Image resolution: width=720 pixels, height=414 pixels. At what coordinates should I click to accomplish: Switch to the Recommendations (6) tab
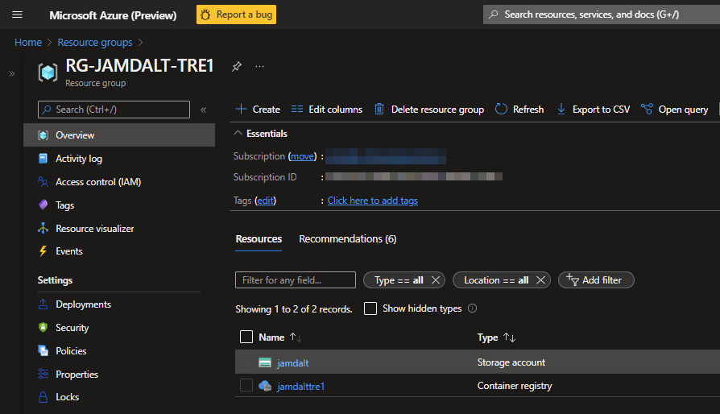tap(347, 239)
